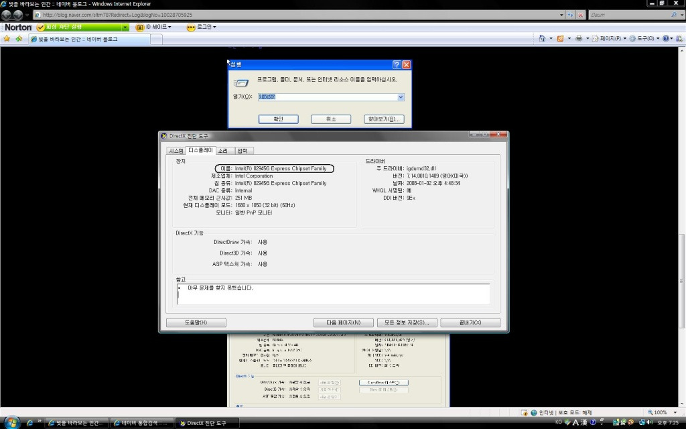This screenshot has height=429, width=686.
Task: Click the taskbar clock showing 오후 7:25
Action: tap(668, 423)
